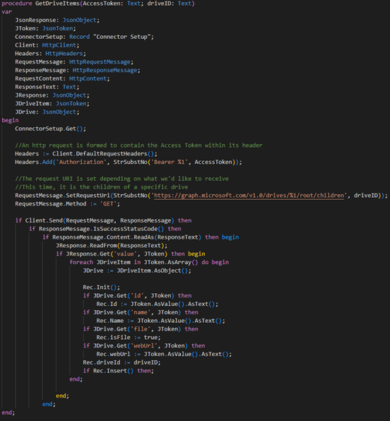390x421 pixels.
Task: Click the HttpRequestMessage type in var block
Action: pyautogui.click(x=100, y=61)
